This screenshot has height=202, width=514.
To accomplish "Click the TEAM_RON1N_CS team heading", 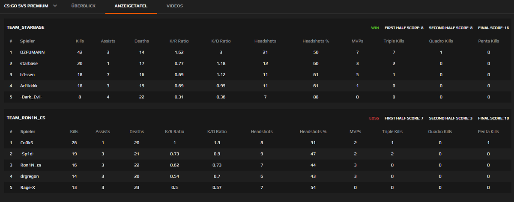I will (x=26, y=118).
